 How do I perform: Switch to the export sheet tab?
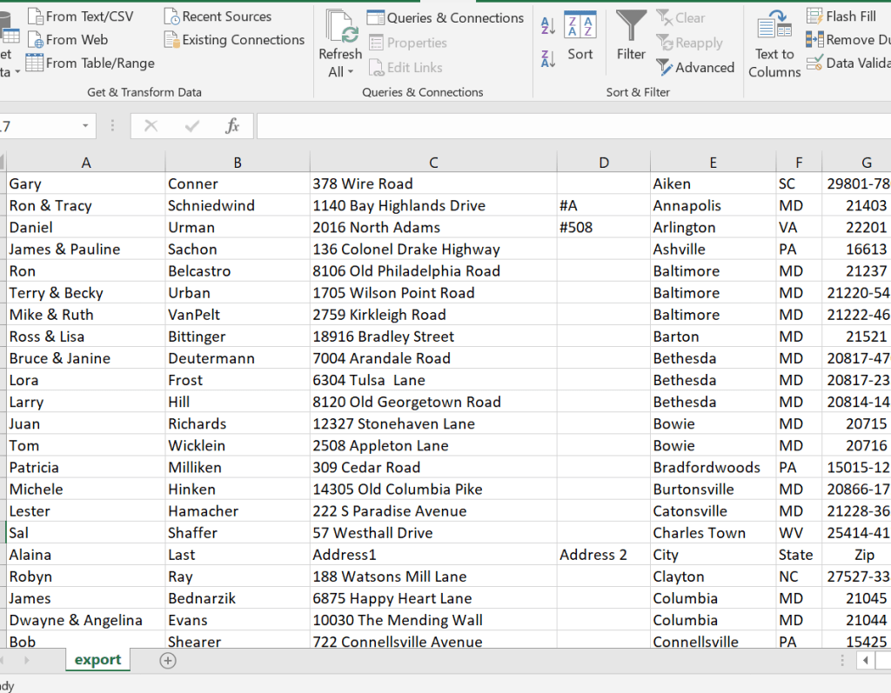point(97,660)
